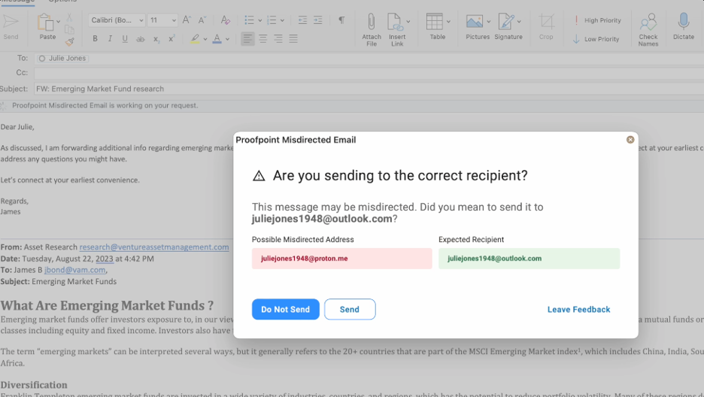Align text left
Image resolution: width=704 pixels, height=397 pixels.
point(247,39)
